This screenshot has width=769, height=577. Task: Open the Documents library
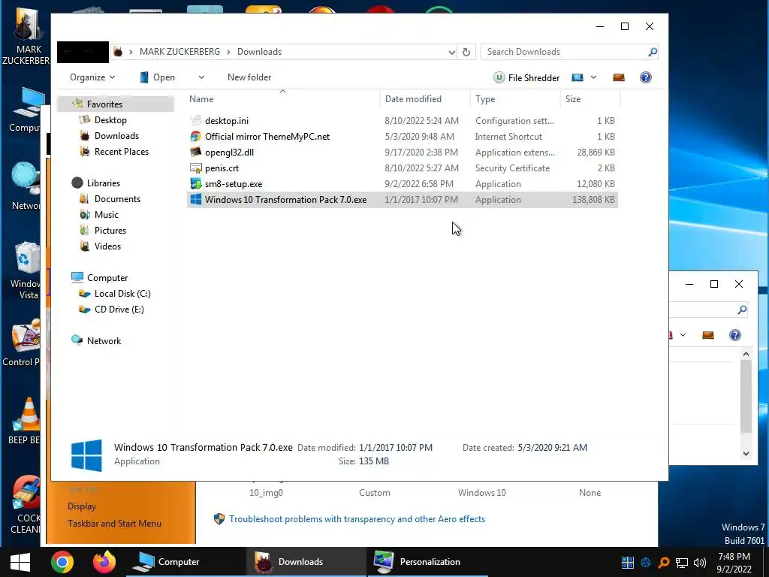[117, 198]
